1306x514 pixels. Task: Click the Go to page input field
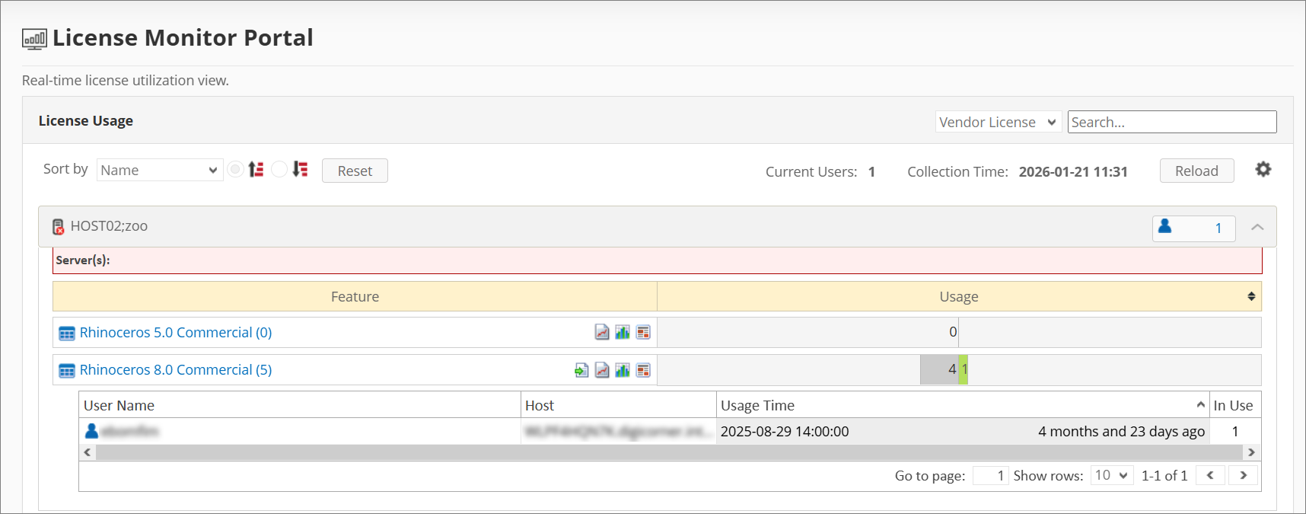pyautogui.click(x=991, y=475)
